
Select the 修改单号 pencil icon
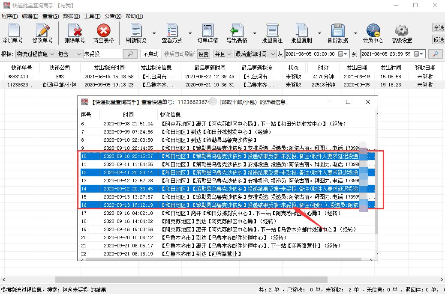(x=43, y=33)
